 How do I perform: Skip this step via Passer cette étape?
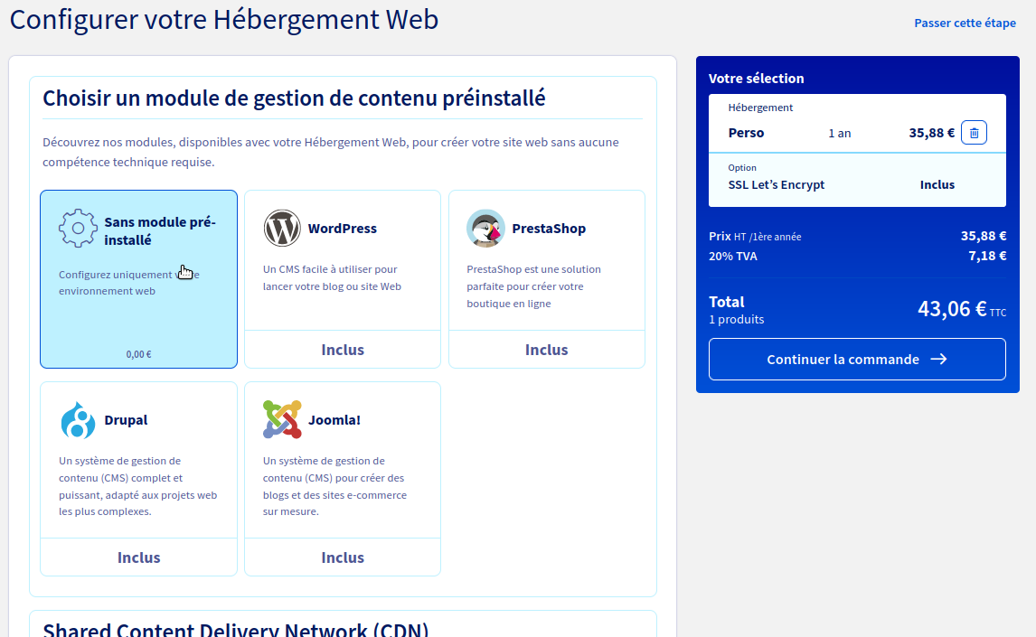965,23
